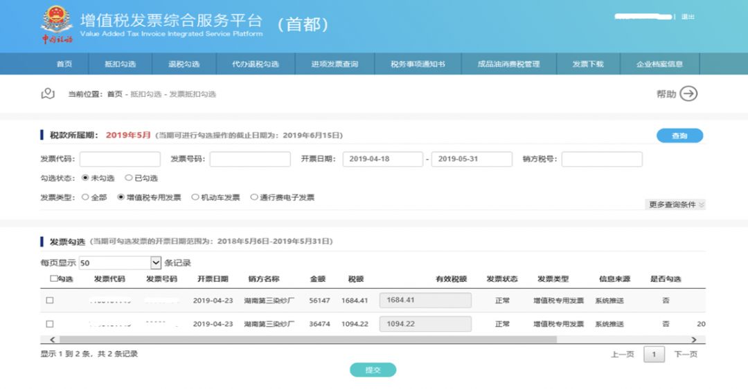Click the horizontal scrollbar right arrow
Image resolution: width=748 pixels, height=389 pixels.
tap(694, 340)
